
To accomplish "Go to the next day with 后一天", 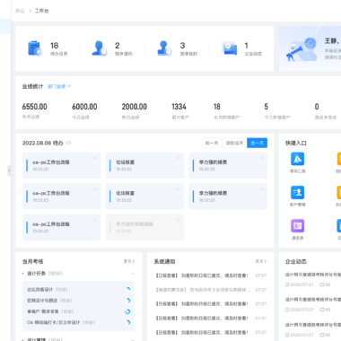I will point(257,143).
